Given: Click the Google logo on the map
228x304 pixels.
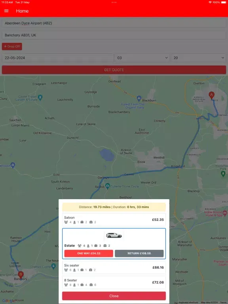Looking at the screenshot, I should 8,301.
